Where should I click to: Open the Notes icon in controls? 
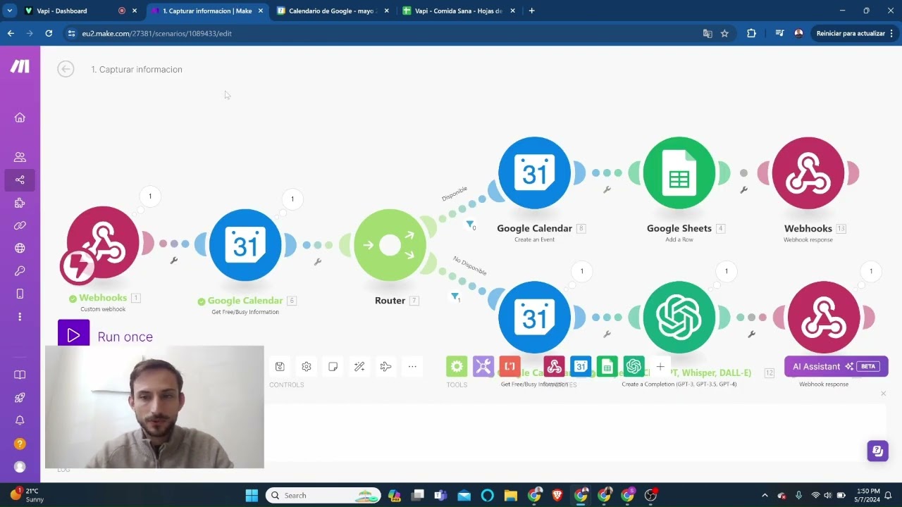pyautogui.click(x=333, y=366)
